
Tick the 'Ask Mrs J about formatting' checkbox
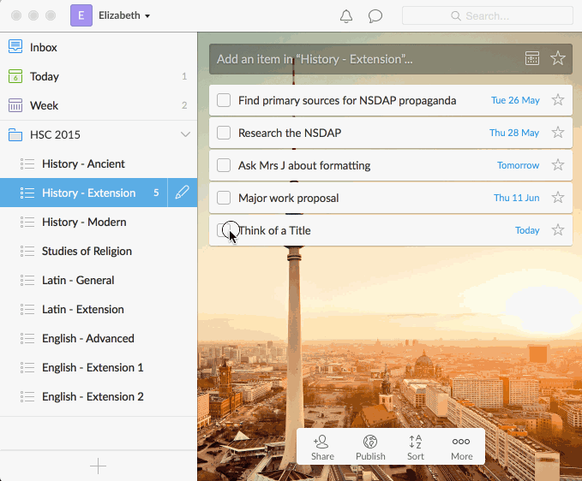point(224,165)
